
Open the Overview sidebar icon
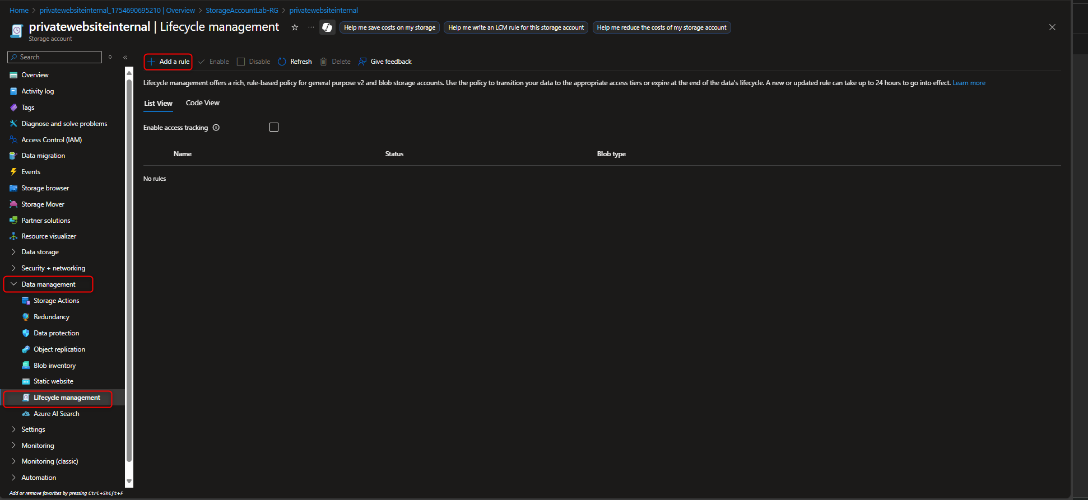point(13,75)
